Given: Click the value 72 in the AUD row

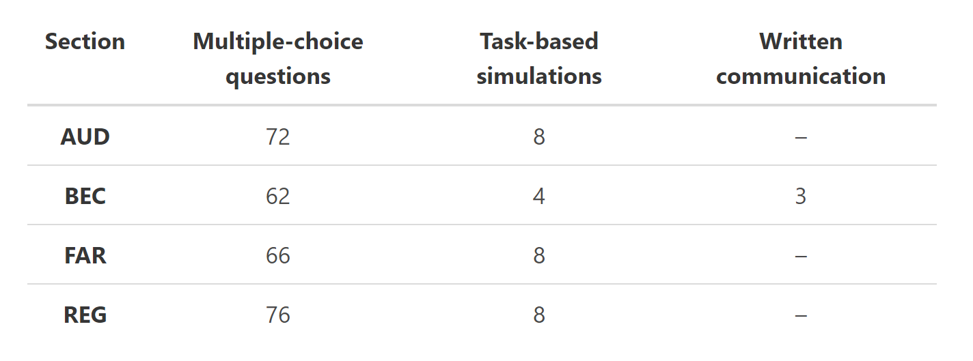Looking at the screenshot, I should tap(278, 137).
